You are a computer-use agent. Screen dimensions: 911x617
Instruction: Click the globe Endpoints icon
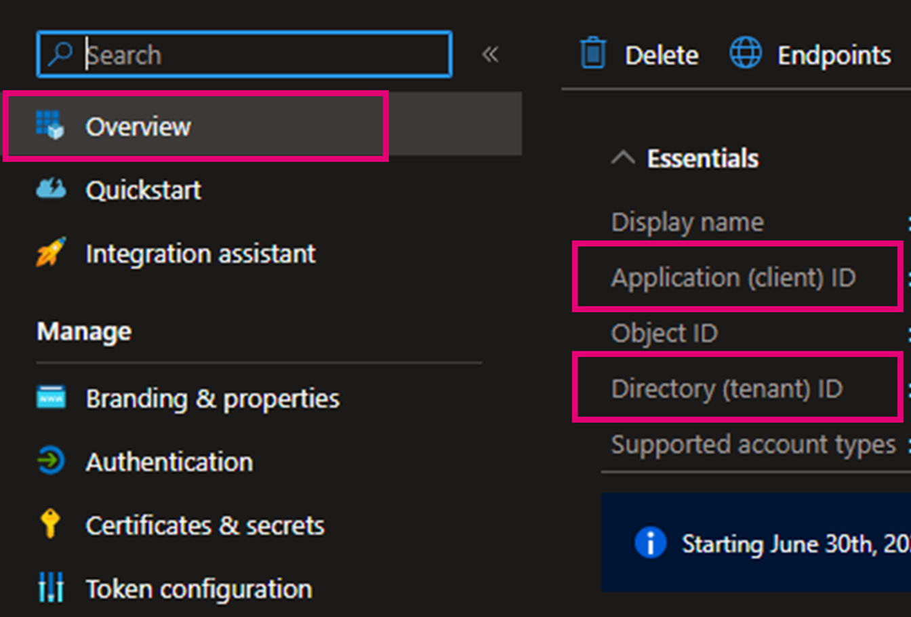745,54
